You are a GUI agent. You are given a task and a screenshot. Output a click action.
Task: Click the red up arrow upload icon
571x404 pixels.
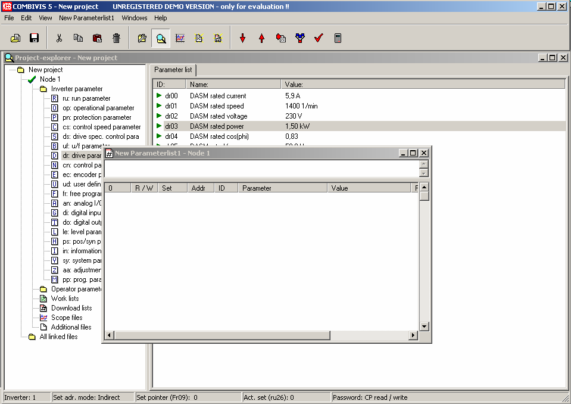tap(261, 38)
